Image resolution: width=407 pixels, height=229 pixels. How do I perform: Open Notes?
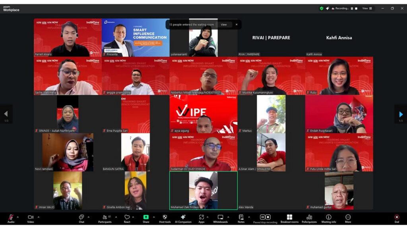pos(241,218)
